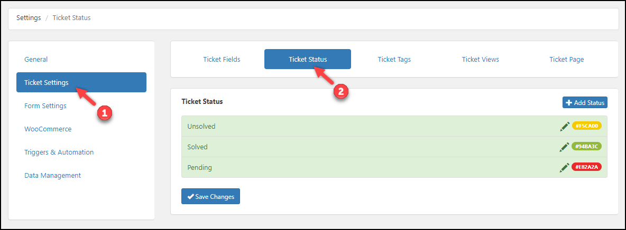Screen dimensions: 626x230
Task: Go to WooCommerce settings section
Action: pos(48,129)
